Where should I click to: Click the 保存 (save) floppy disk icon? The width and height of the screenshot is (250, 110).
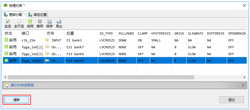coord(49,21)
